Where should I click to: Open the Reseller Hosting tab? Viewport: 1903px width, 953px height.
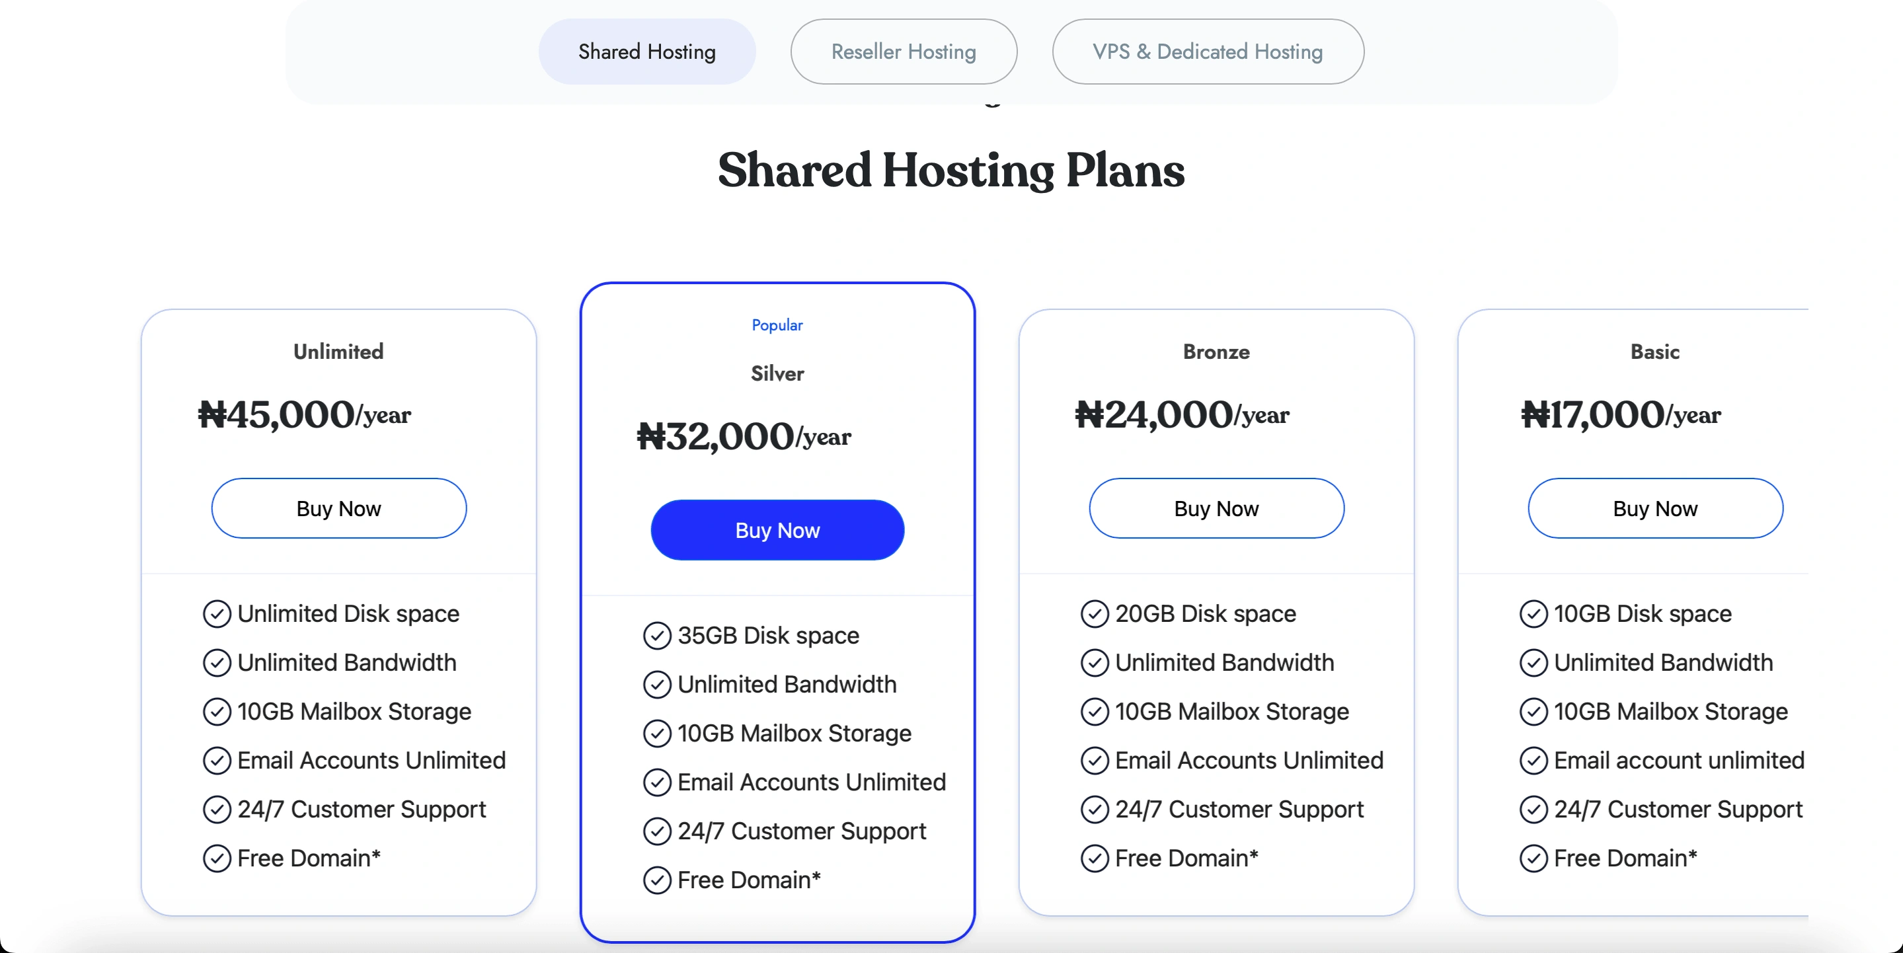903,52
